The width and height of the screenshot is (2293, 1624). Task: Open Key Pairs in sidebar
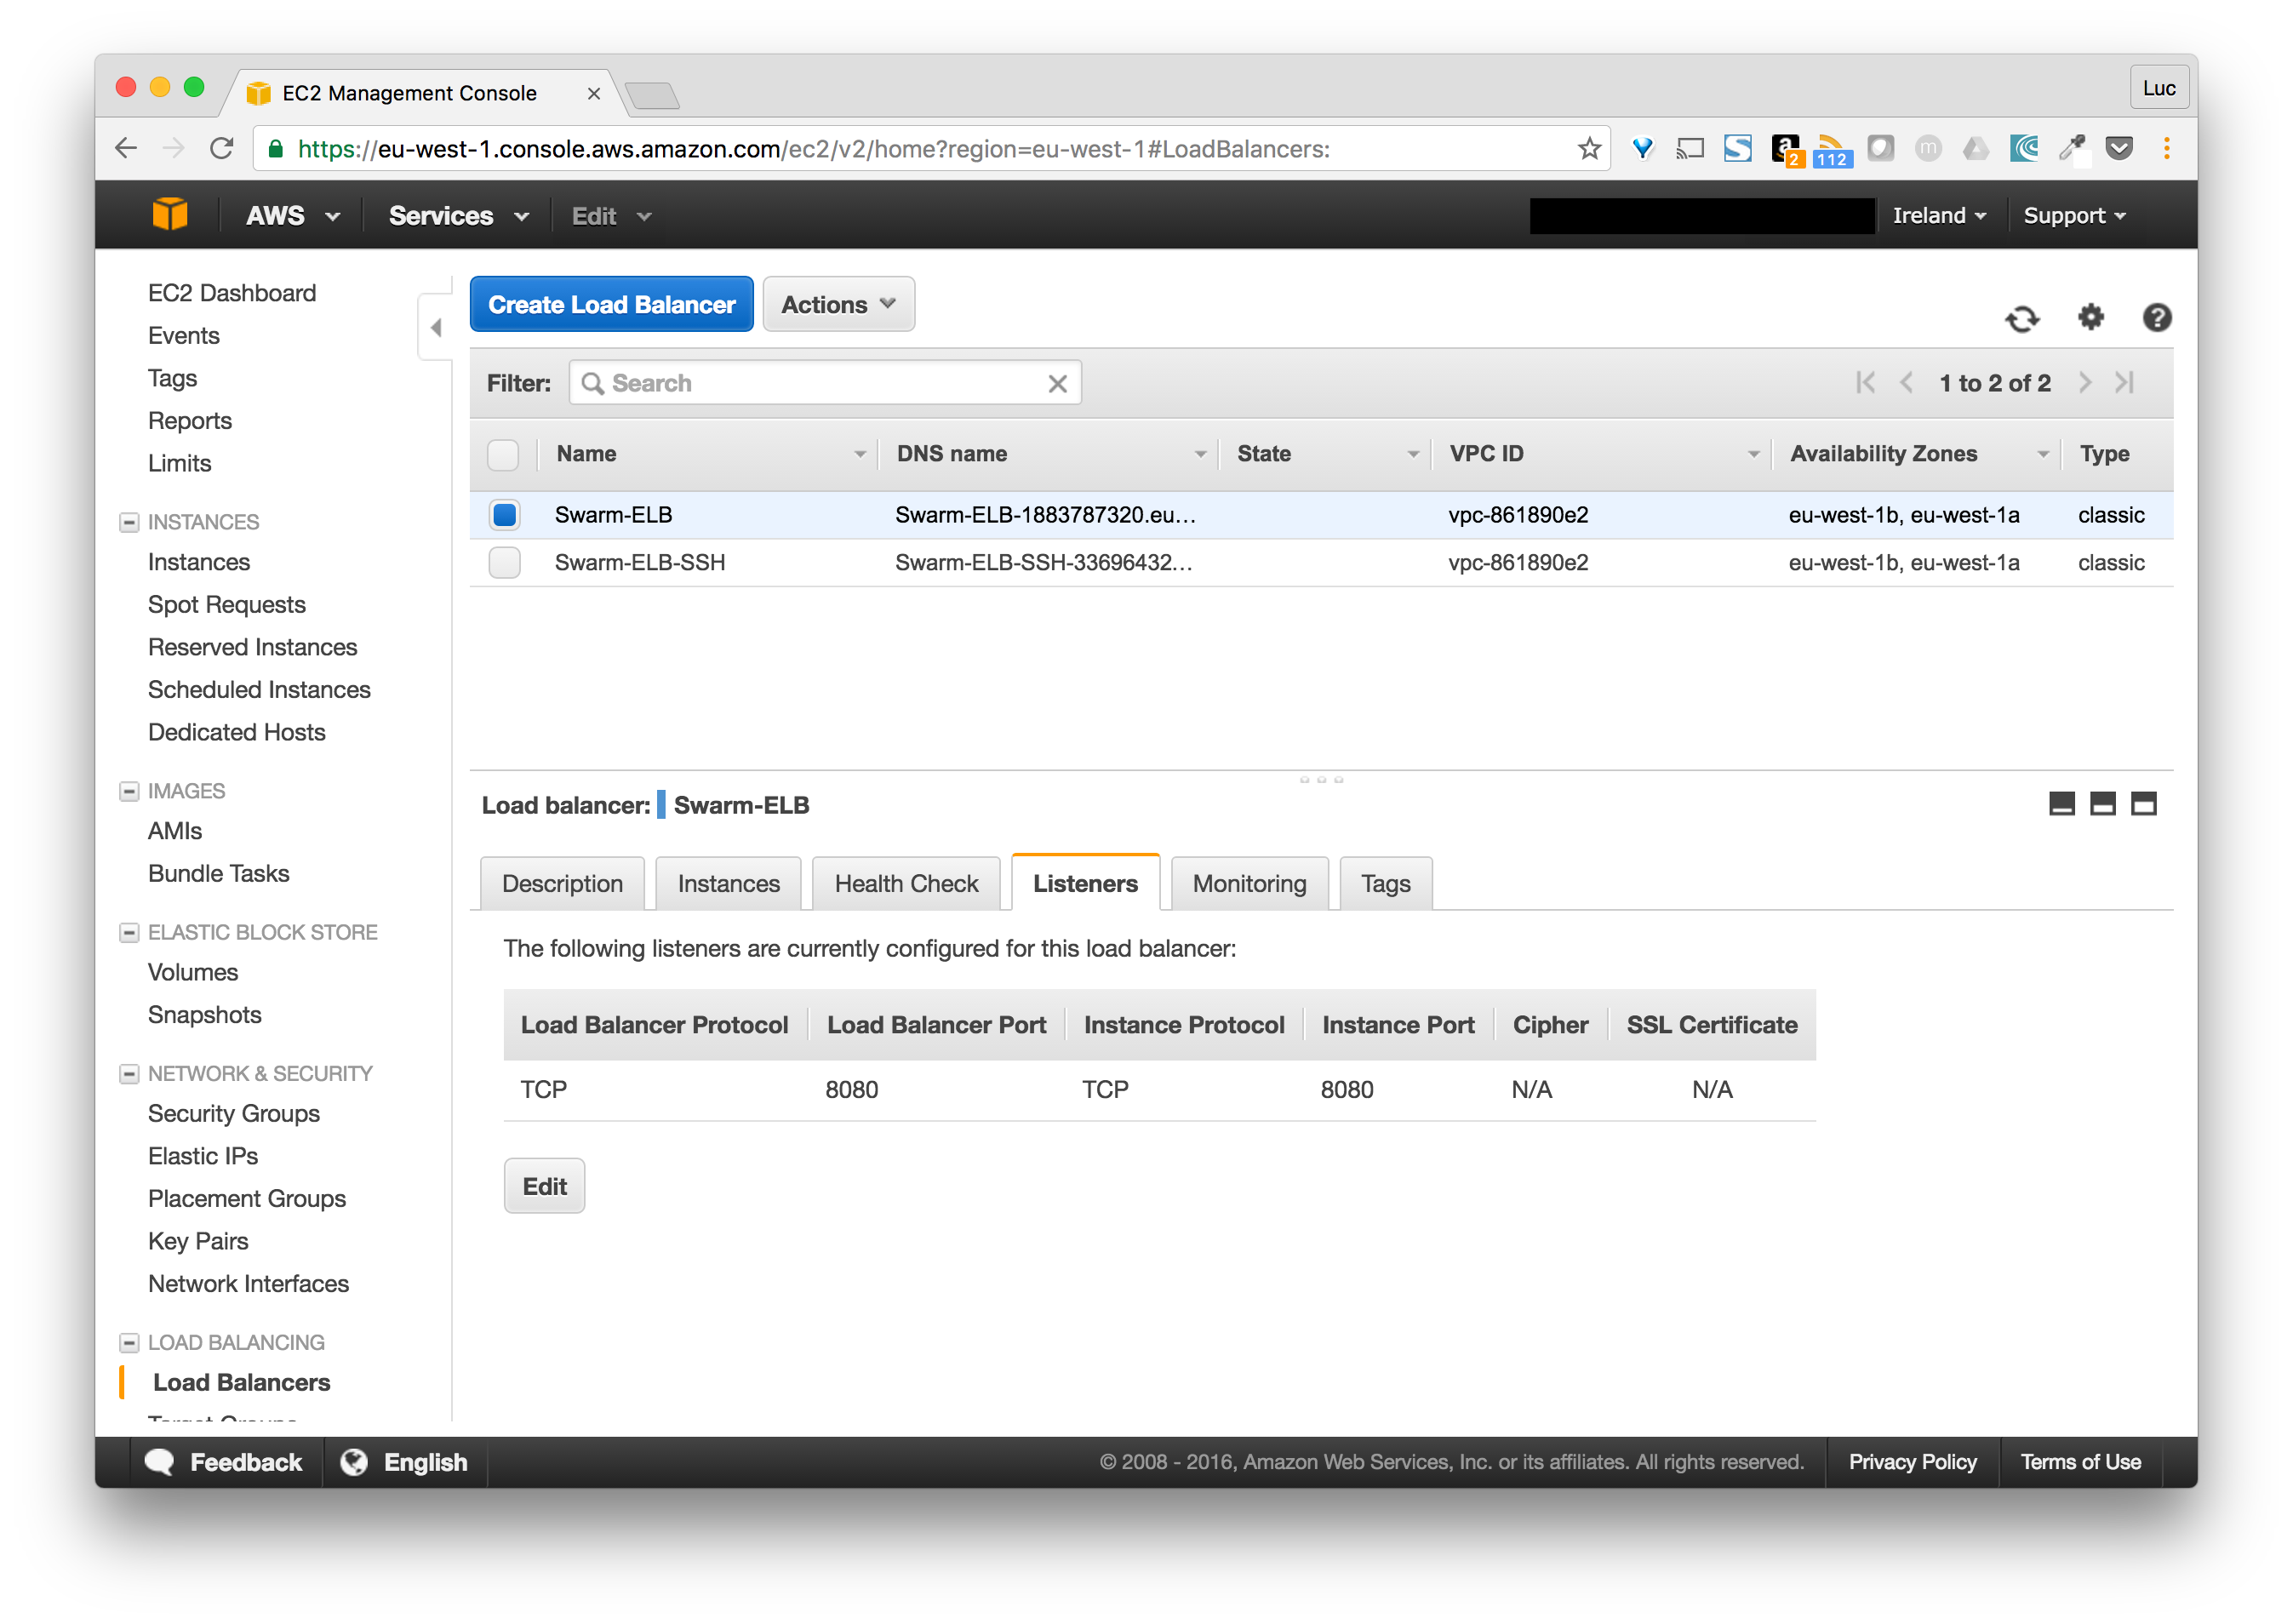click(198, 1241)
